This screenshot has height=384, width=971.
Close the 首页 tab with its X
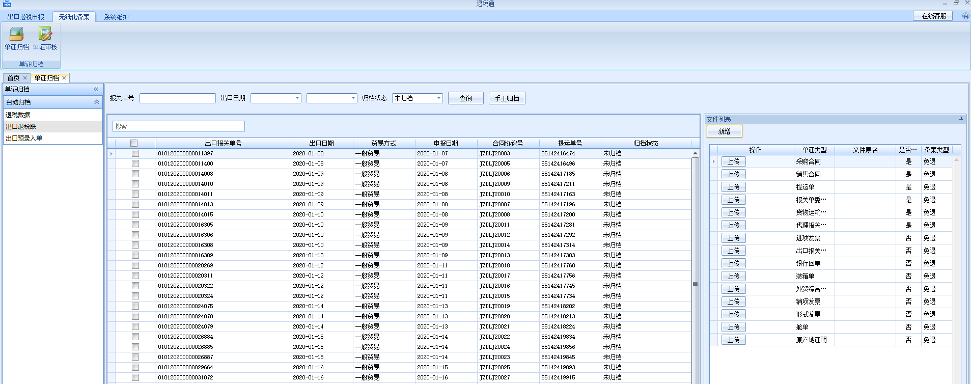point(25,78)
